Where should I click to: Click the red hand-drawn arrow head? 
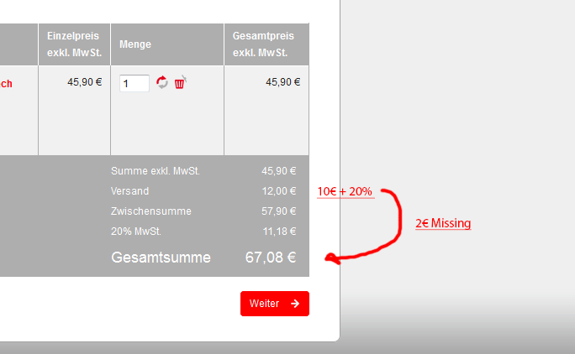pos(332,259)
